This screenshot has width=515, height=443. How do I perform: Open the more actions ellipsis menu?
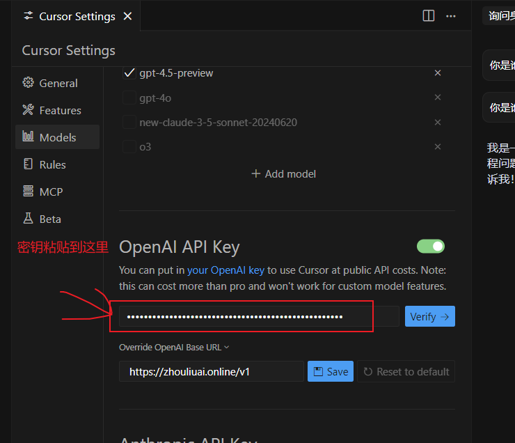[451, 16]
